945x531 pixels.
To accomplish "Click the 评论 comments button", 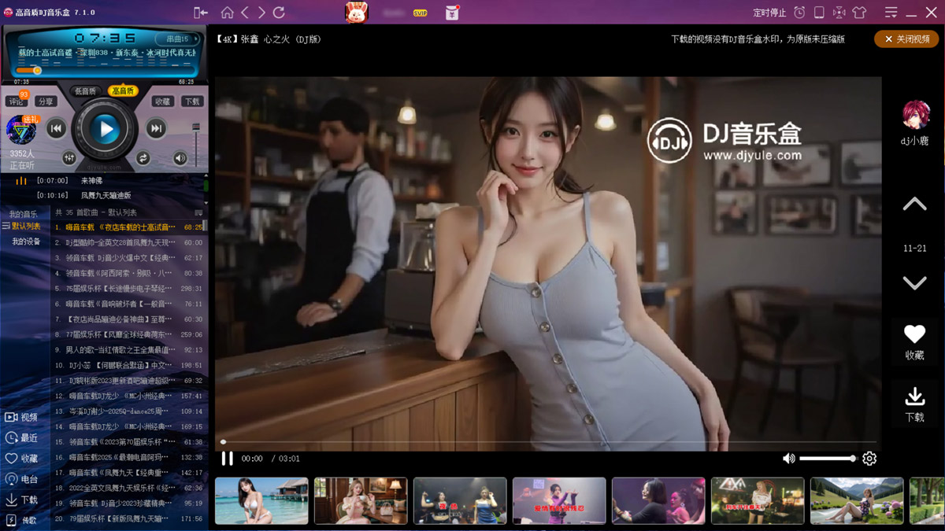I will [16, 102].
